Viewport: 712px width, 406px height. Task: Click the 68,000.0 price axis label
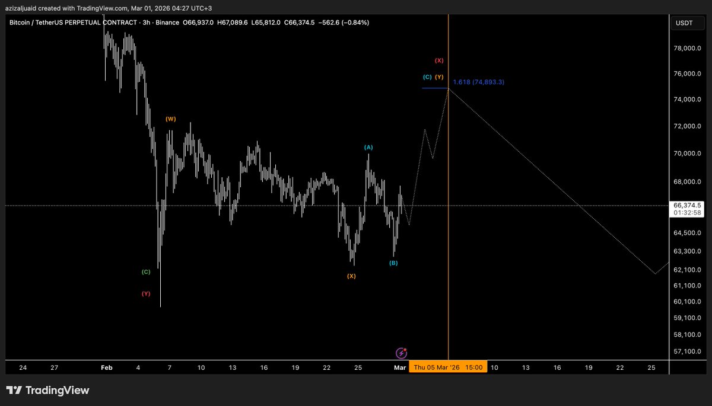click(688, 182)
